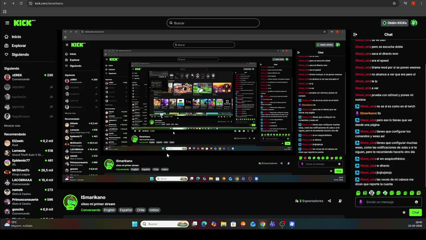Click the follow user icon beside share

tap(340, 201)
